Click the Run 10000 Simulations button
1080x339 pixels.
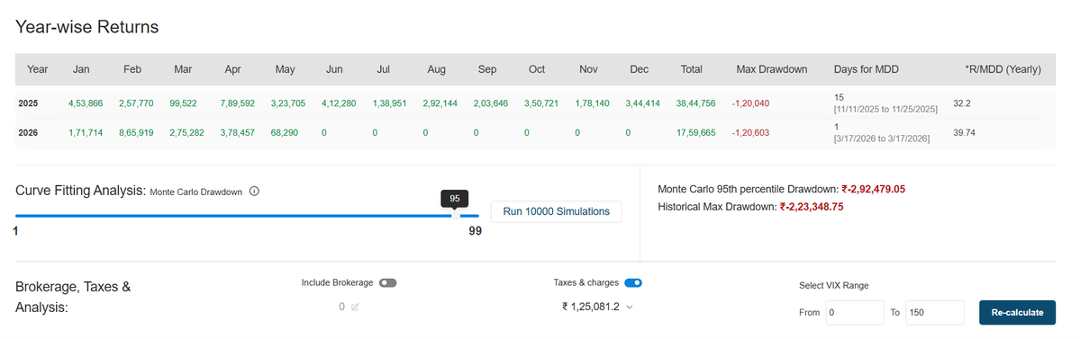click(556, 212)
